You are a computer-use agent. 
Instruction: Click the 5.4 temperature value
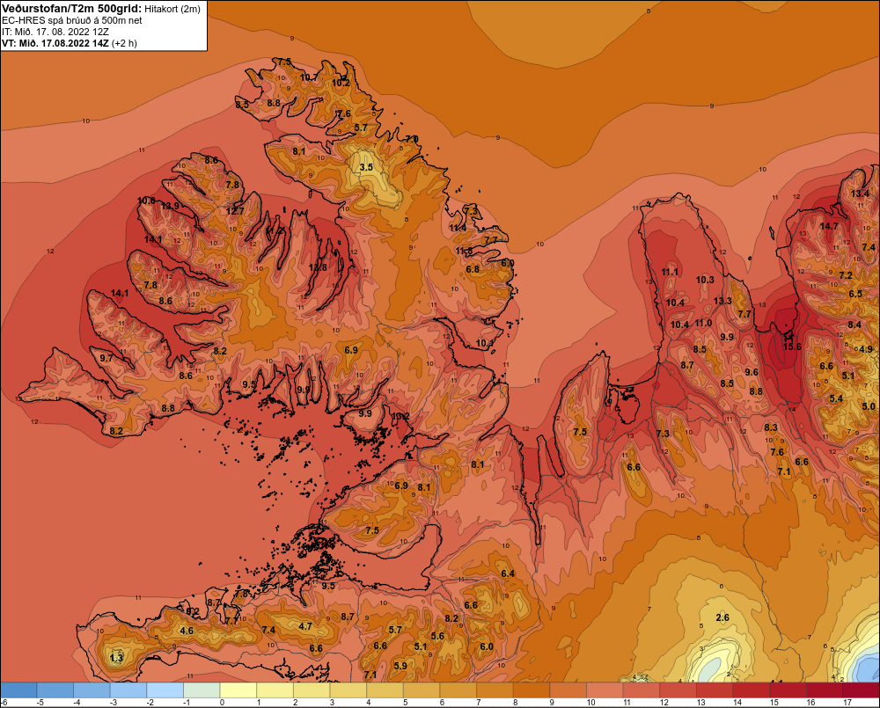pos(836,399)
